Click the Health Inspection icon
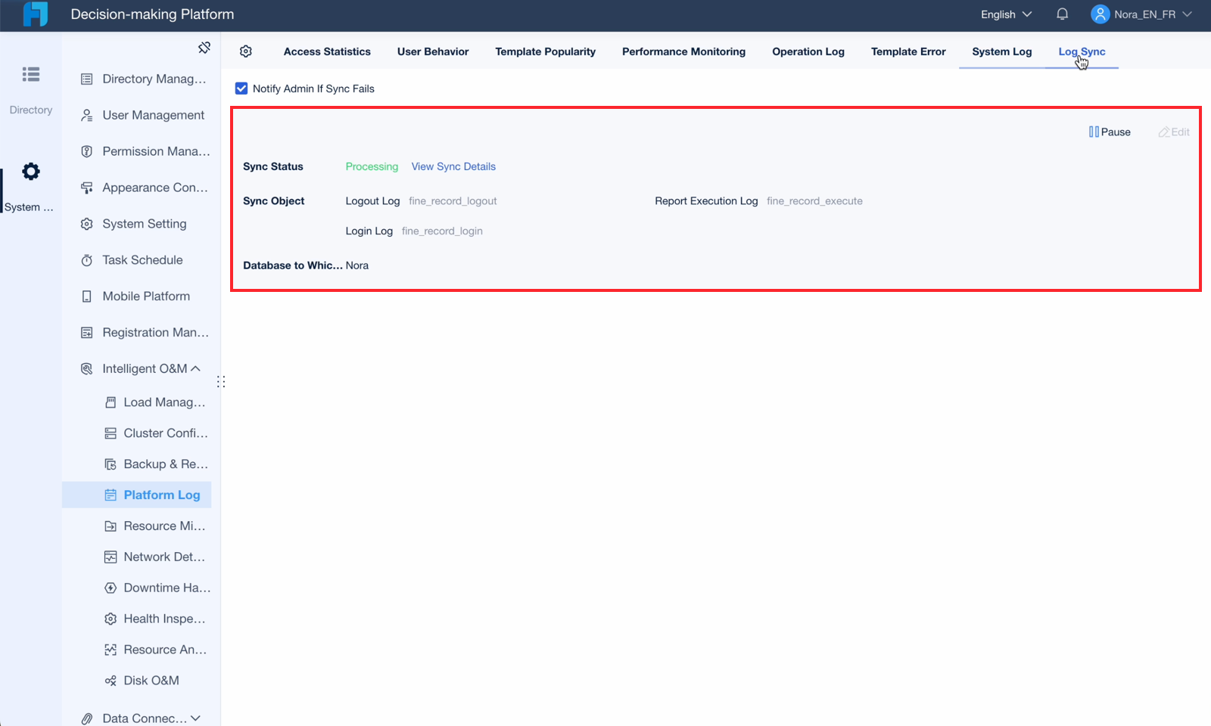This screenshot has width=1211, height=726. [111, 619]
